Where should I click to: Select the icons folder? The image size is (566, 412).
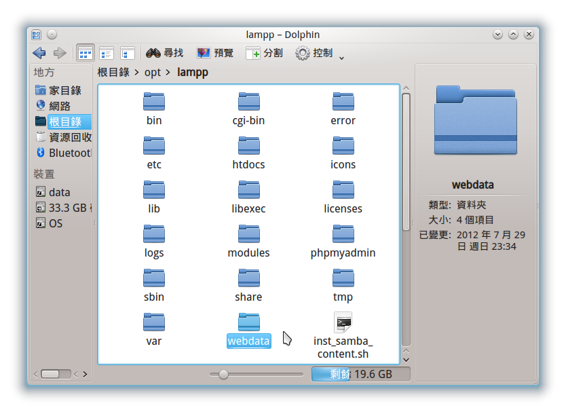343,153
